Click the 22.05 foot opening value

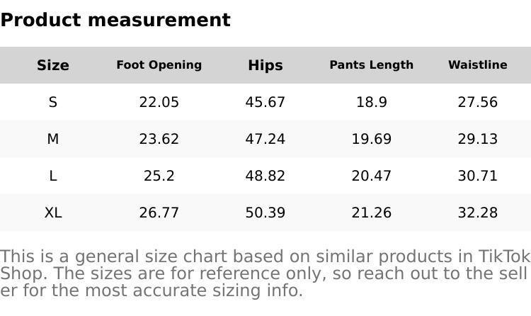[x=159, y=102]
